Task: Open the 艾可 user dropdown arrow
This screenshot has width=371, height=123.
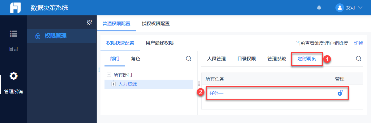Action: pos(360,8)
